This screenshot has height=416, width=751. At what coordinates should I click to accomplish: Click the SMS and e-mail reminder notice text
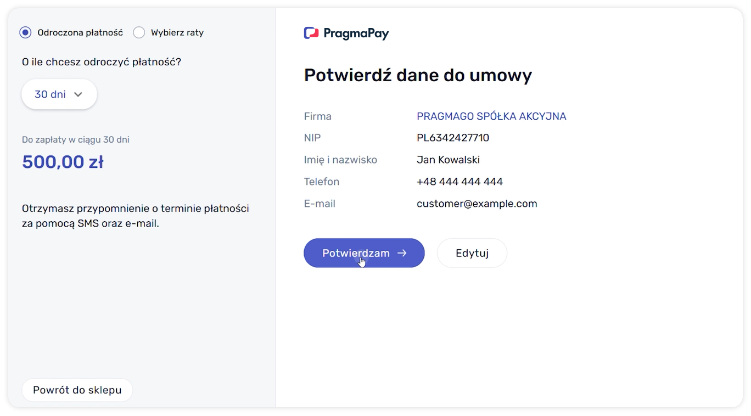(135, 216)
